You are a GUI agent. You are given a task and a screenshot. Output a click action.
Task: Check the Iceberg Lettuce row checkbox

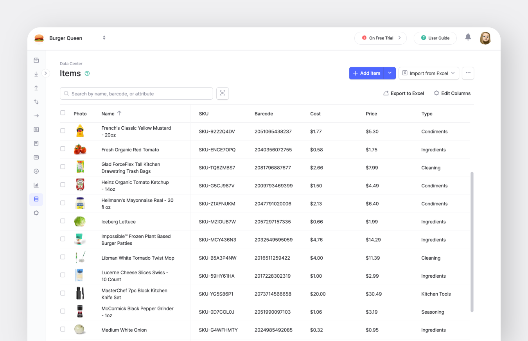(x=63, y=221)
